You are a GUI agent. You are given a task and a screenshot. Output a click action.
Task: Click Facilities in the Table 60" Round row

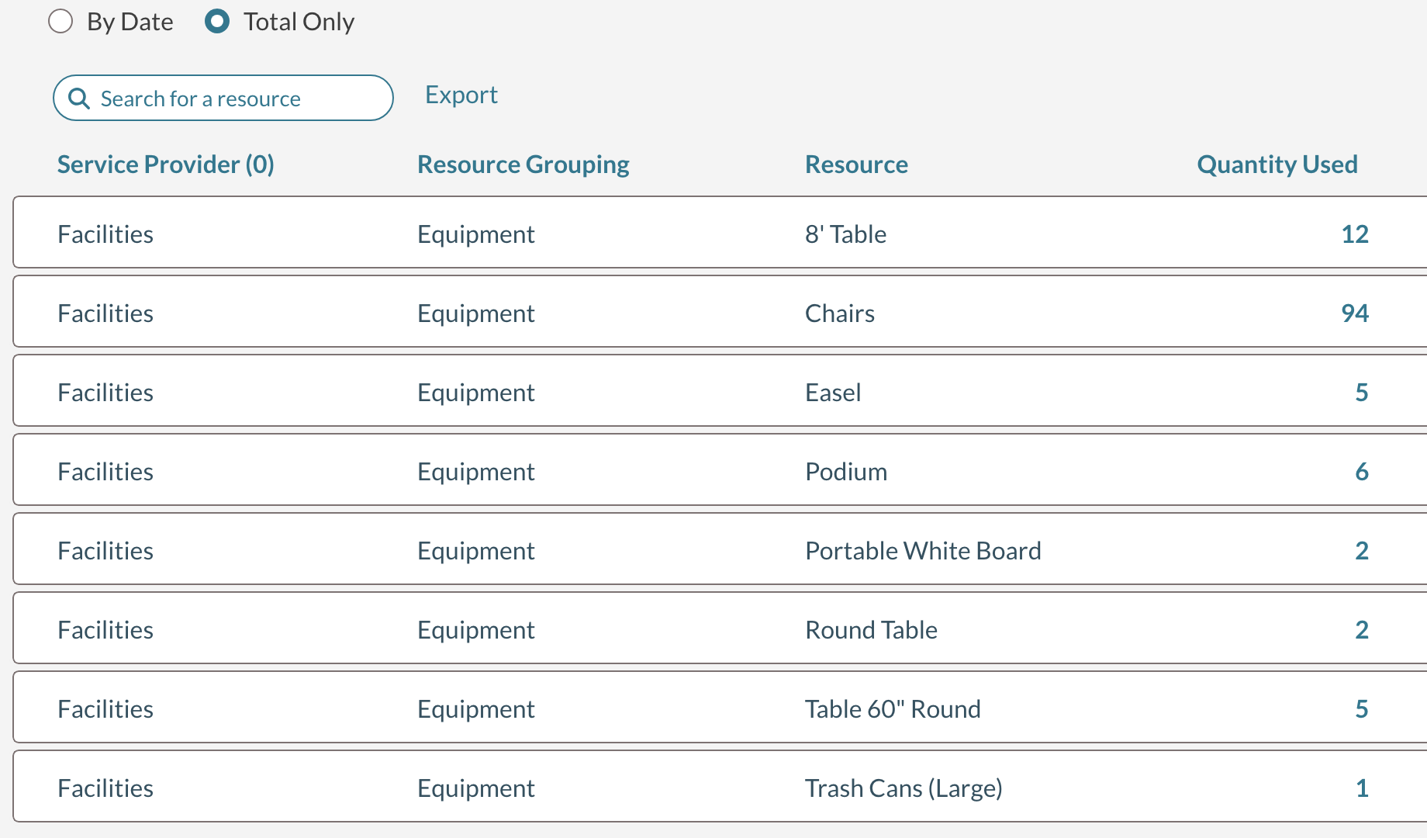pos(105,708)
